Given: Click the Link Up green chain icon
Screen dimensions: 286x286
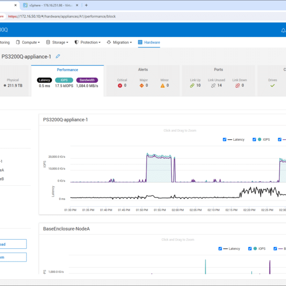Looking at the screenshot, I should pos(192,86).
